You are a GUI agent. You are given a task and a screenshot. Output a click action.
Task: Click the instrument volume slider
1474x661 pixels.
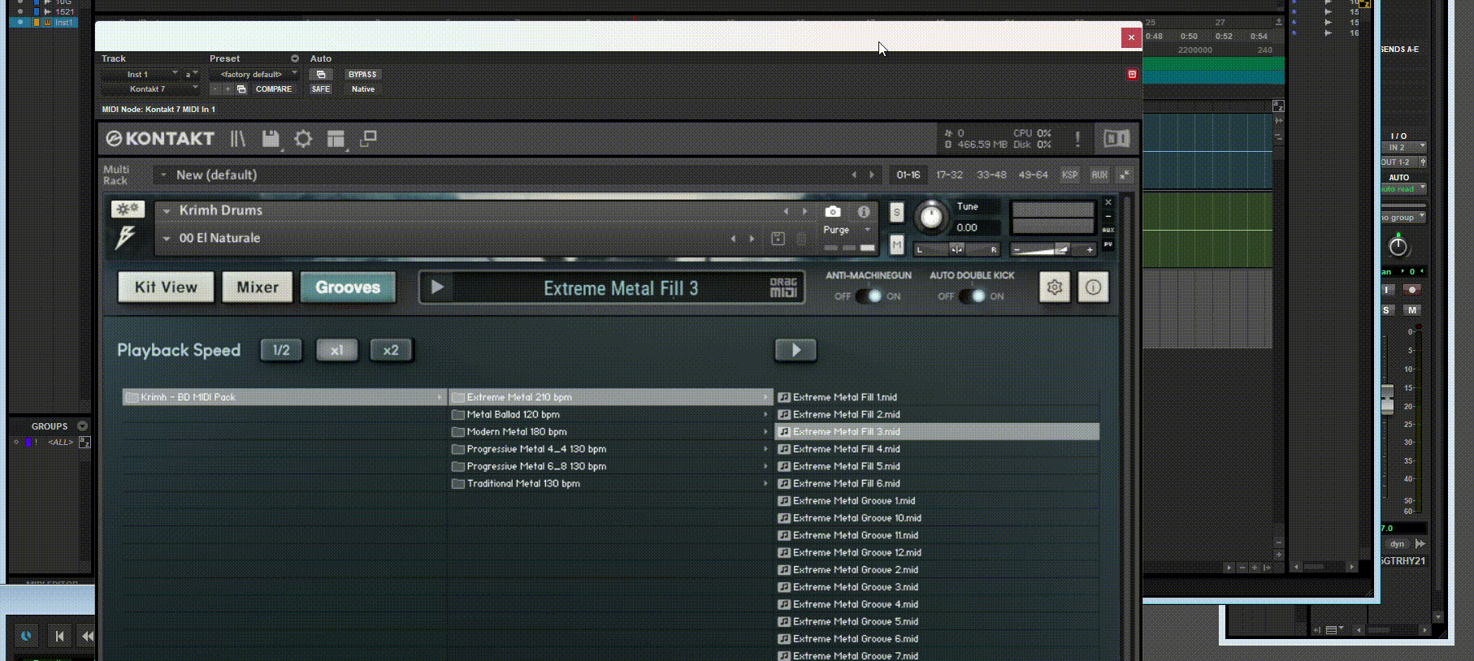[1052, 249]
